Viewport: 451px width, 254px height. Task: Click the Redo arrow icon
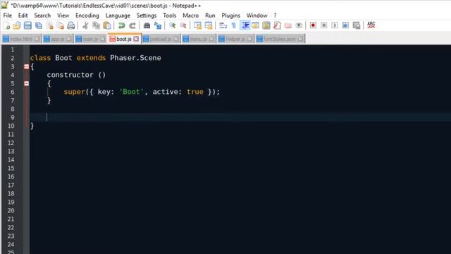tap(132, 25)
